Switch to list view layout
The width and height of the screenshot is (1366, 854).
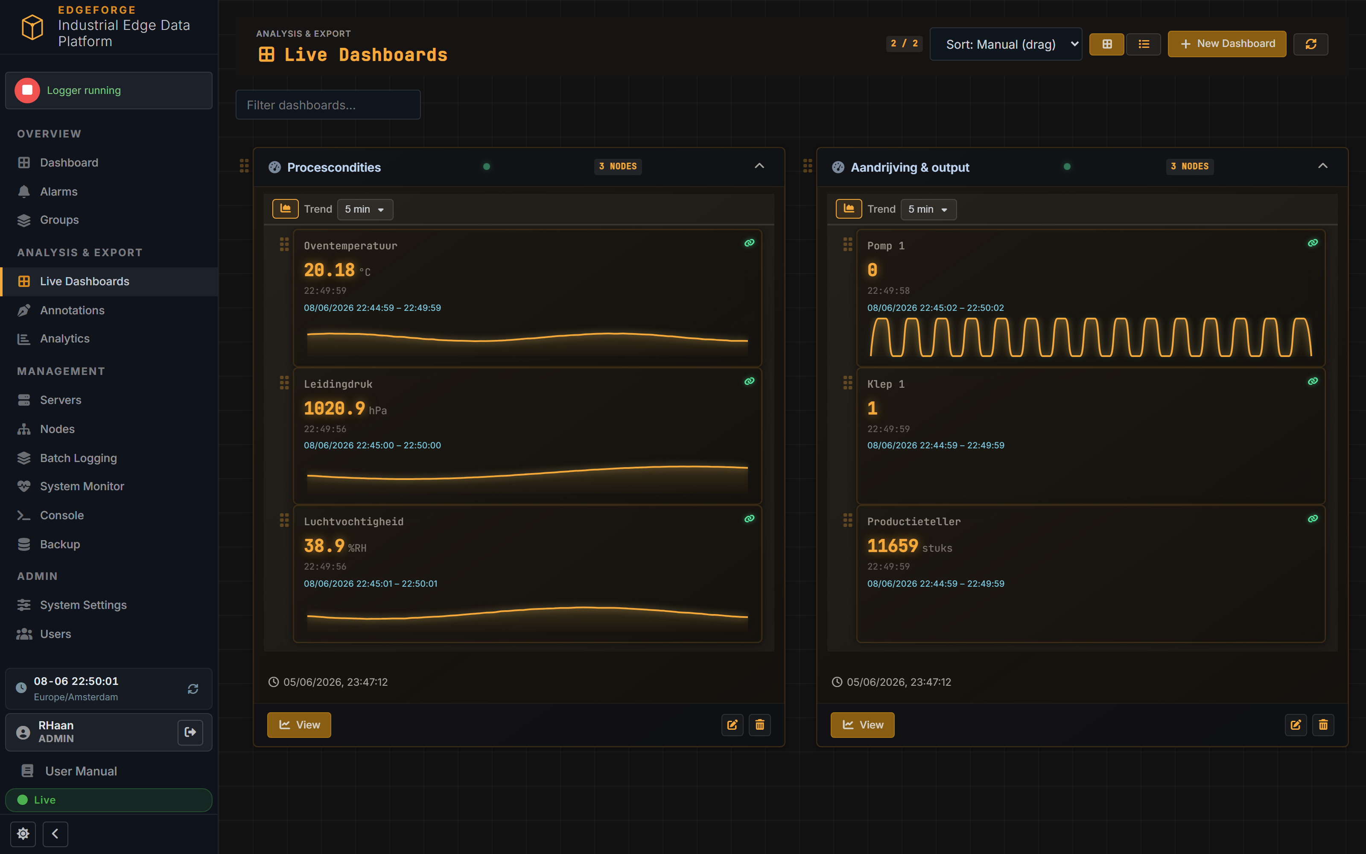pos(1144,44)
